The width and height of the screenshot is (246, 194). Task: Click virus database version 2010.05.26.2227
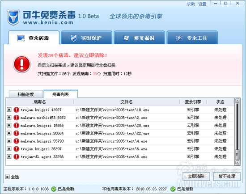tap(151, 189)
